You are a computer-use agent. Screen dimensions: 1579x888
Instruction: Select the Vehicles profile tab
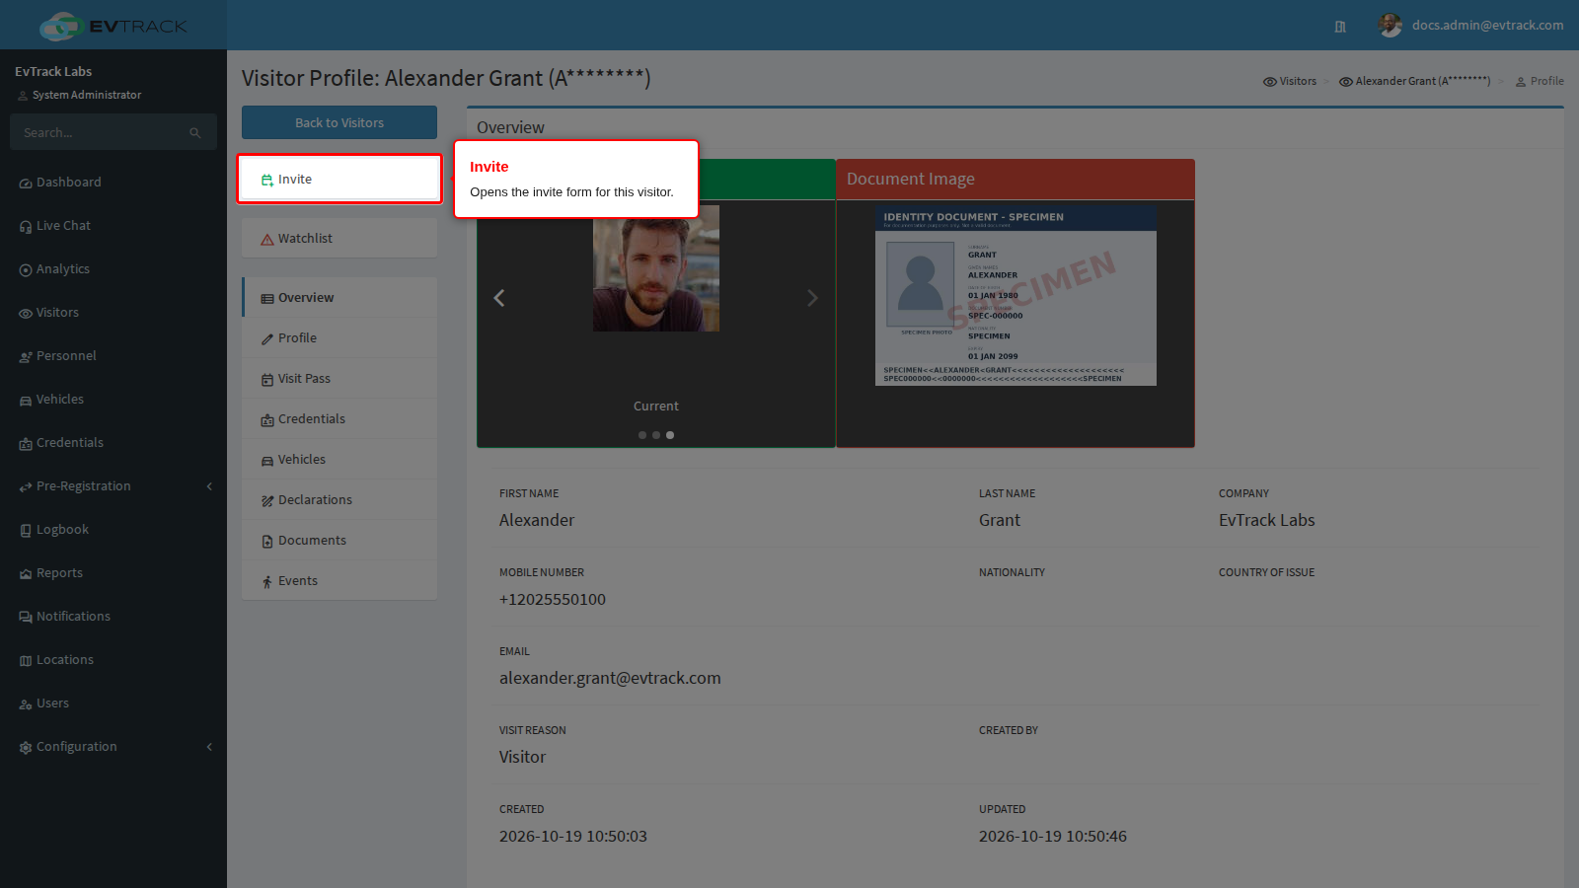tap(339, 460)
